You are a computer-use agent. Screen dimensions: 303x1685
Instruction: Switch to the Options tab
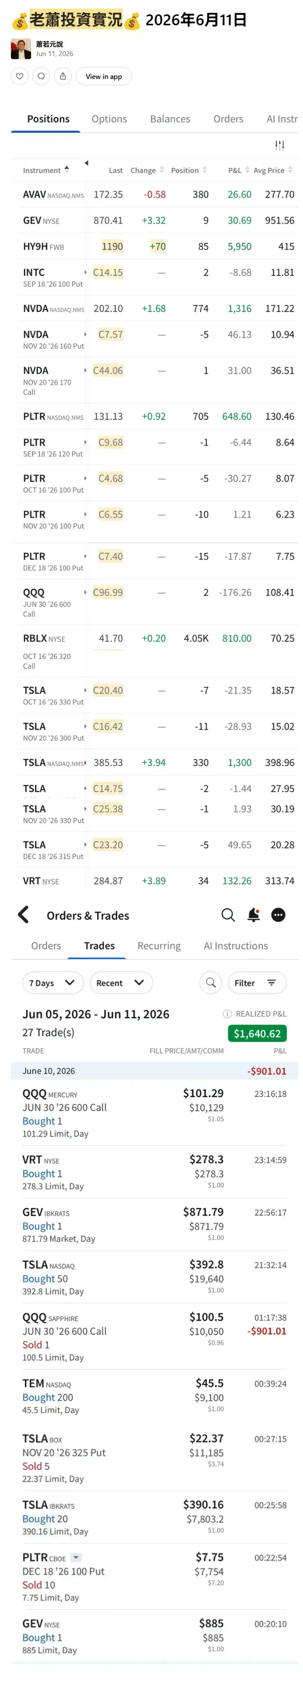(x=109, y=119)
